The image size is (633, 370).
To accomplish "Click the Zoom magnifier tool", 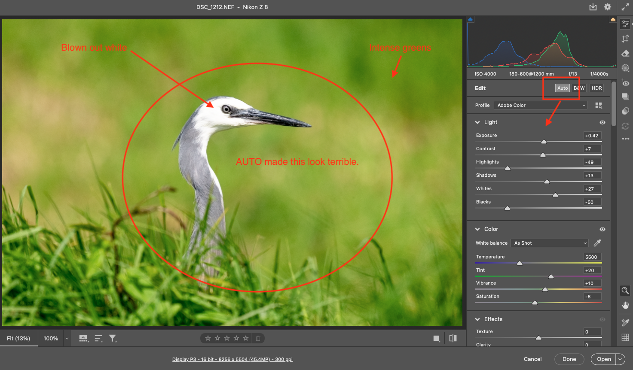I will (625, 291).
